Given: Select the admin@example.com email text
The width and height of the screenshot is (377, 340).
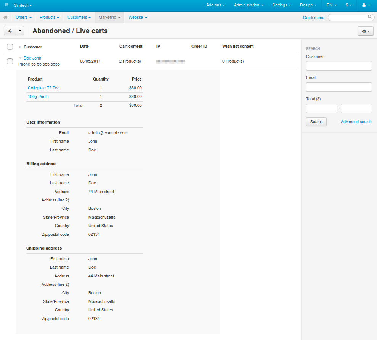Looking at the screenshot, I should 108,133.
